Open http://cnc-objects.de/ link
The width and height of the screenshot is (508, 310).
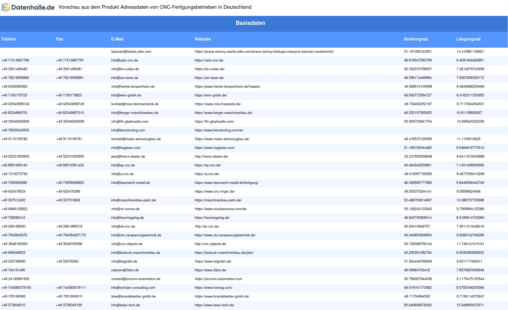(211, 244)
